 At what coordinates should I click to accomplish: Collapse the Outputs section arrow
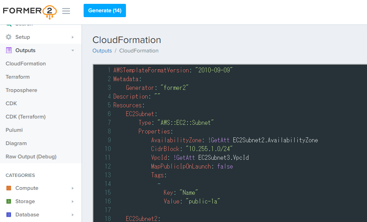click(73, 50)
